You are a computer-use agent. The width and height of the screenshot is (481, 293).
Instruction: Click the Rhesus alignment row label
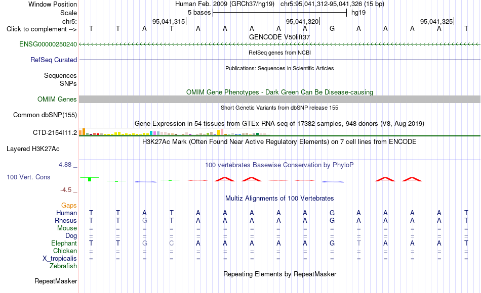point(66,220)
